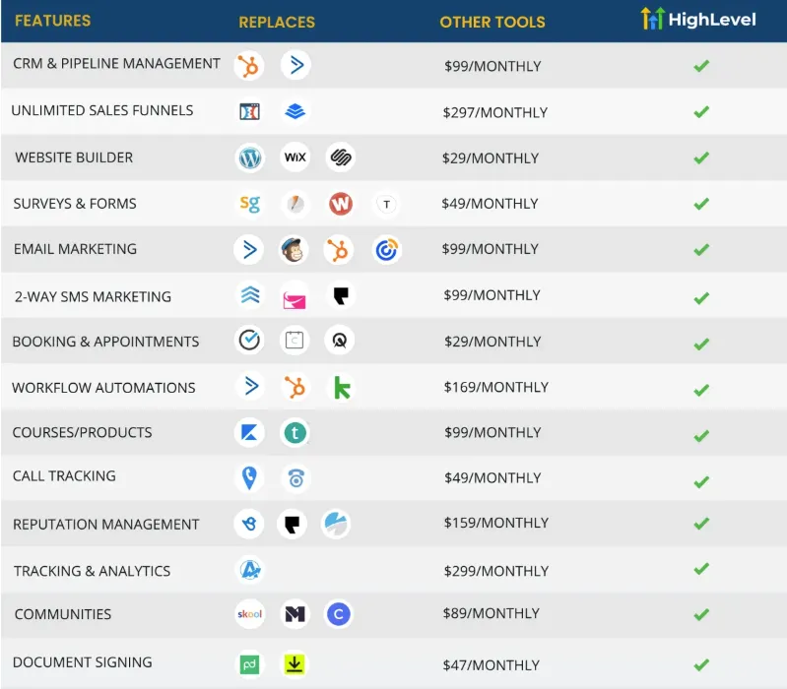
Task: Select the pink envelope icon in SMS row
Action: click(x=295, y=300)
